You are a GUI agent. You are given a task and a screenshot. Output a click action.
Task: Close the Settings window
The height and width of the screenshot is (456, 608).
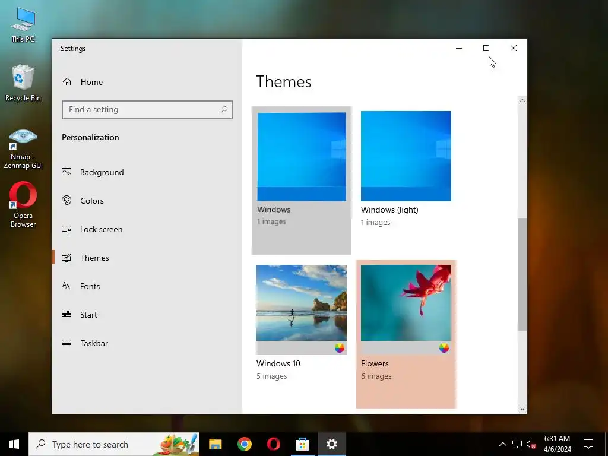pyautogui.click(x=514, y=48)
